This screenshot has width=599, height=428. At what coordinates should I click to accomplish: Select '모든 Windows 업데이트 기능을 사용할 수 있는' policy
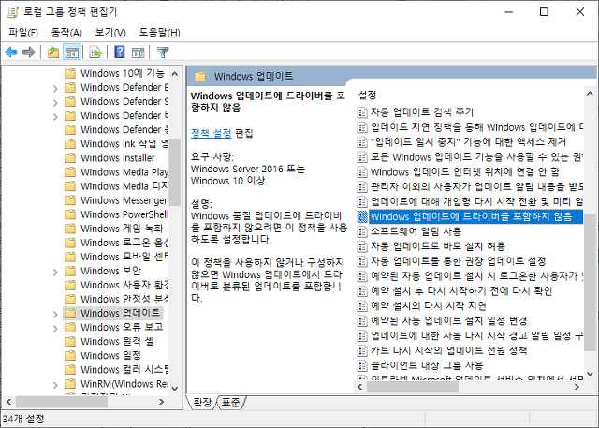click(476, 157)
